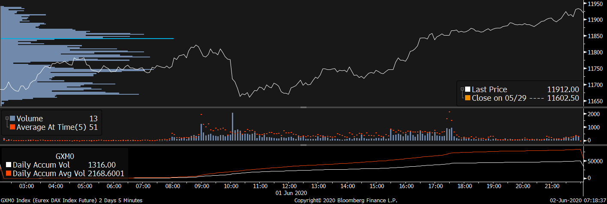Click the tallest volume bar near 10:00
The width and height of the screenshot is (607, 204).
click(x=232, y=126)
